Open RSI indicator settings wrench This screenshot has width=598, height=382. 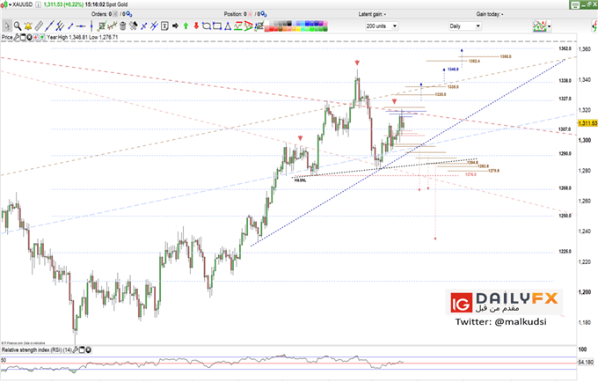tap(76, 349)
